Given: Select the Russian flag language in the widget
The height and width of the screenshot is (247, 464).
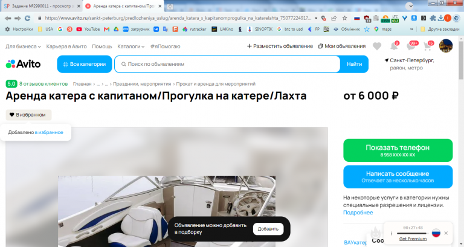Looking at the screenshot, I should point(436,233).
